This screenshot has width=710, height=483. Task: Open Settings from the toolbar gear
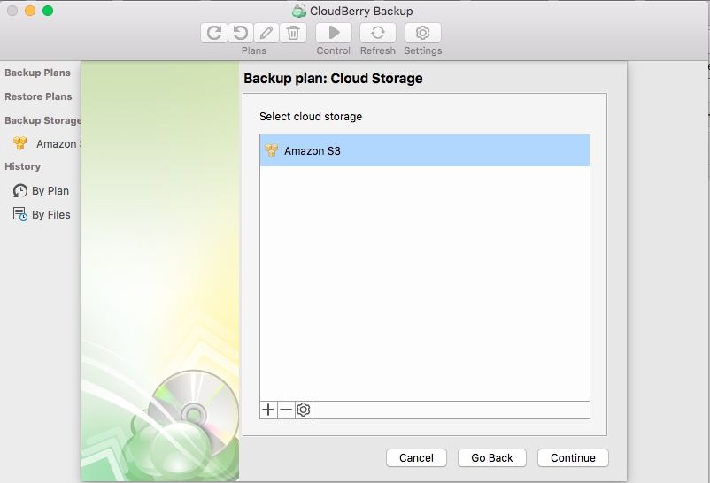point(422,33)
